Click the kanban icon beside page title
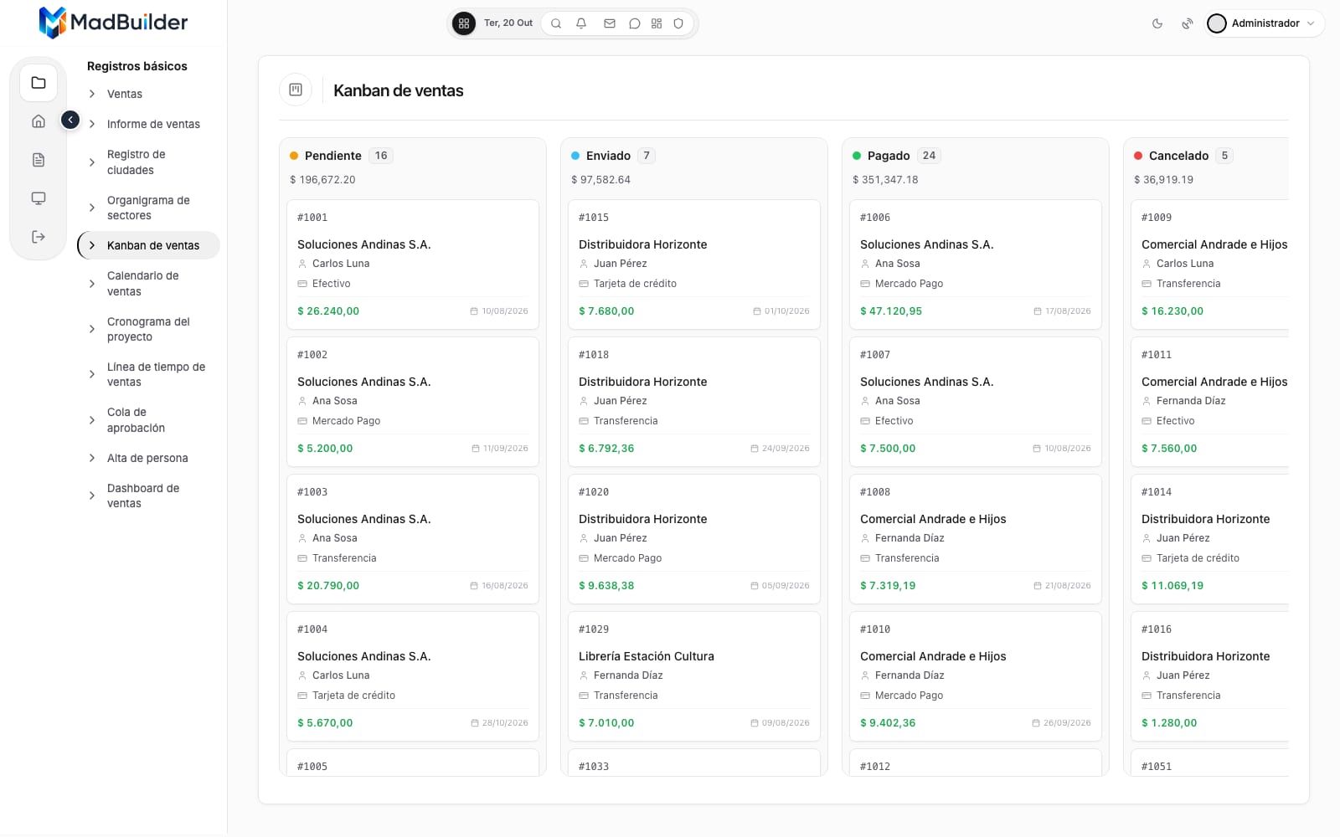The height and width of the screenshot is (837, 1340). point(296,90)
